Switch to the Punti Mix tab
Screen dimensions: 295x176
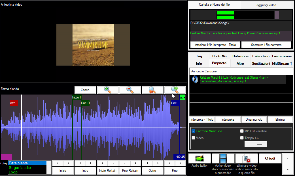tap(220, 56)
